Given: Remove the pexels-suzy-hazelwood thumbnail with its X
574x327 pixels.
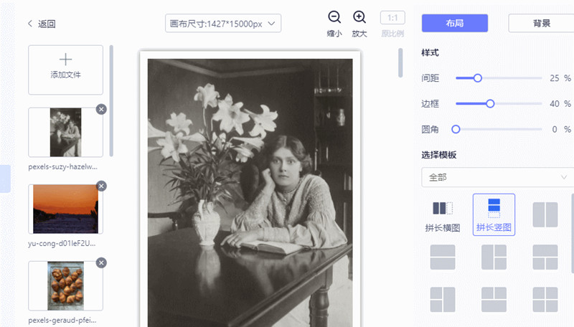Looking at the screenshot, I should [101, 109].
